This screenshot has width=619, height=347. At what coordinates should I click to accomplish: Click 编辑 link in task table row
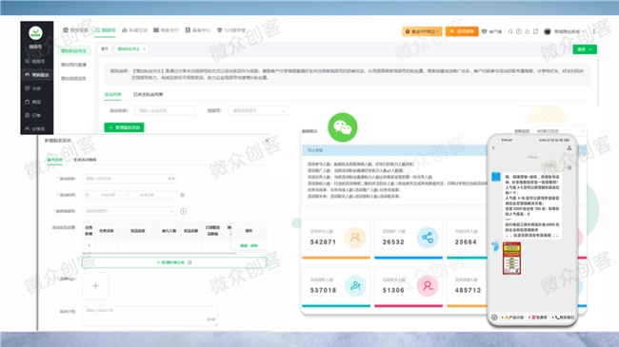coord(244,245)
